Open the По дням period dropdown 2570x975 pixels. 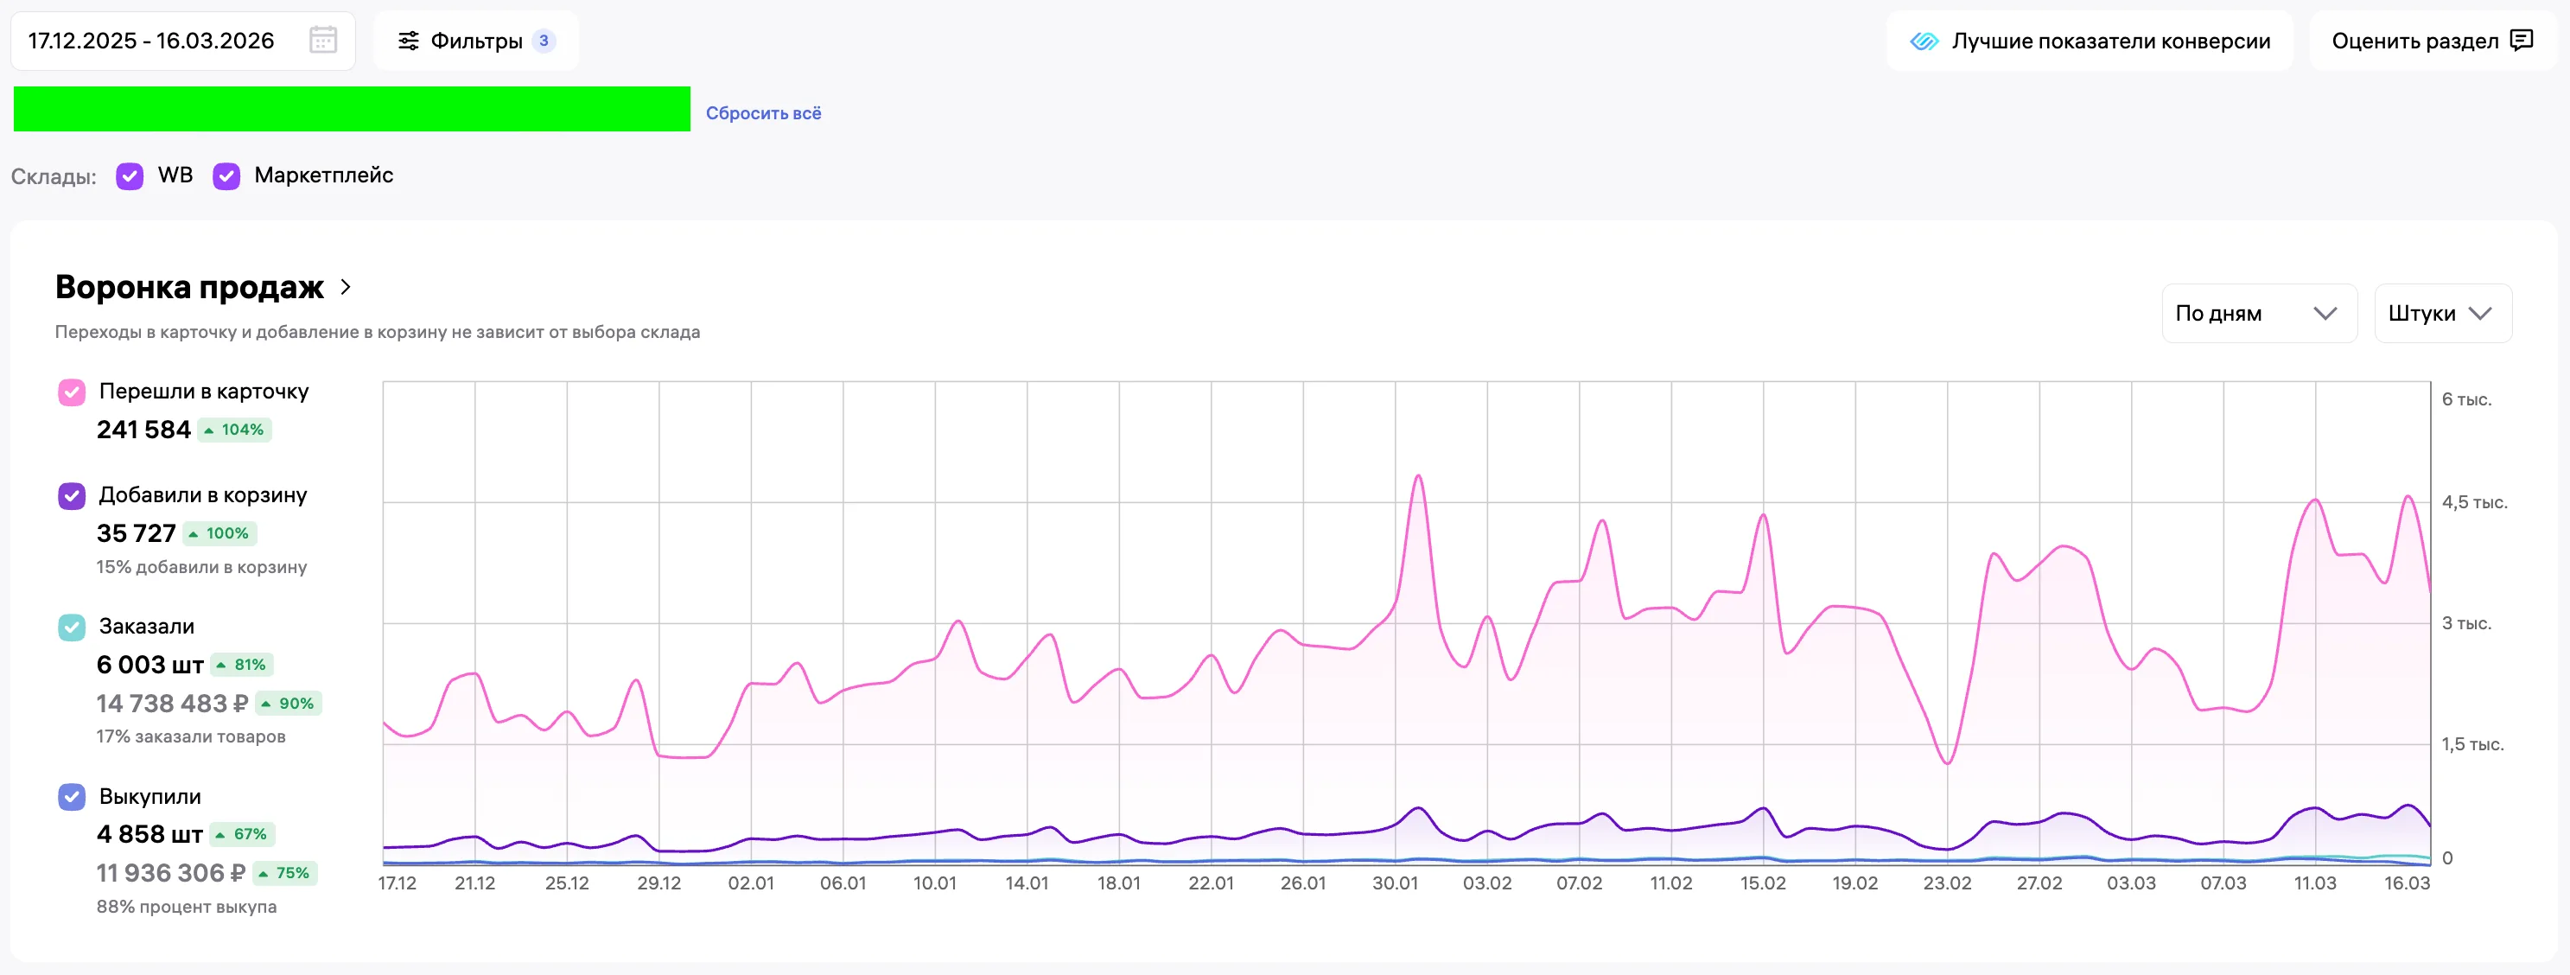click(x=2258, y=314)
